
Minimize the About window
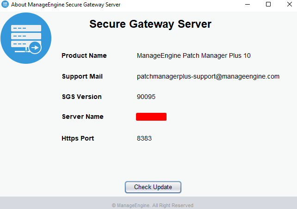247,4
